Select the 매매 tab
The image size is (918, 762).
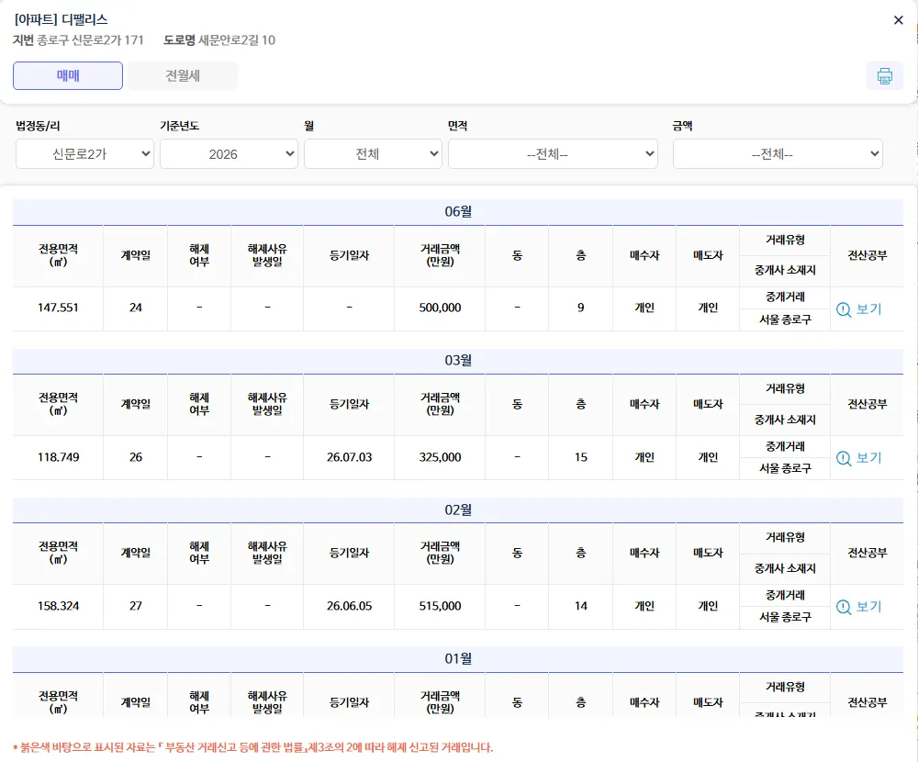click(68, 75)
